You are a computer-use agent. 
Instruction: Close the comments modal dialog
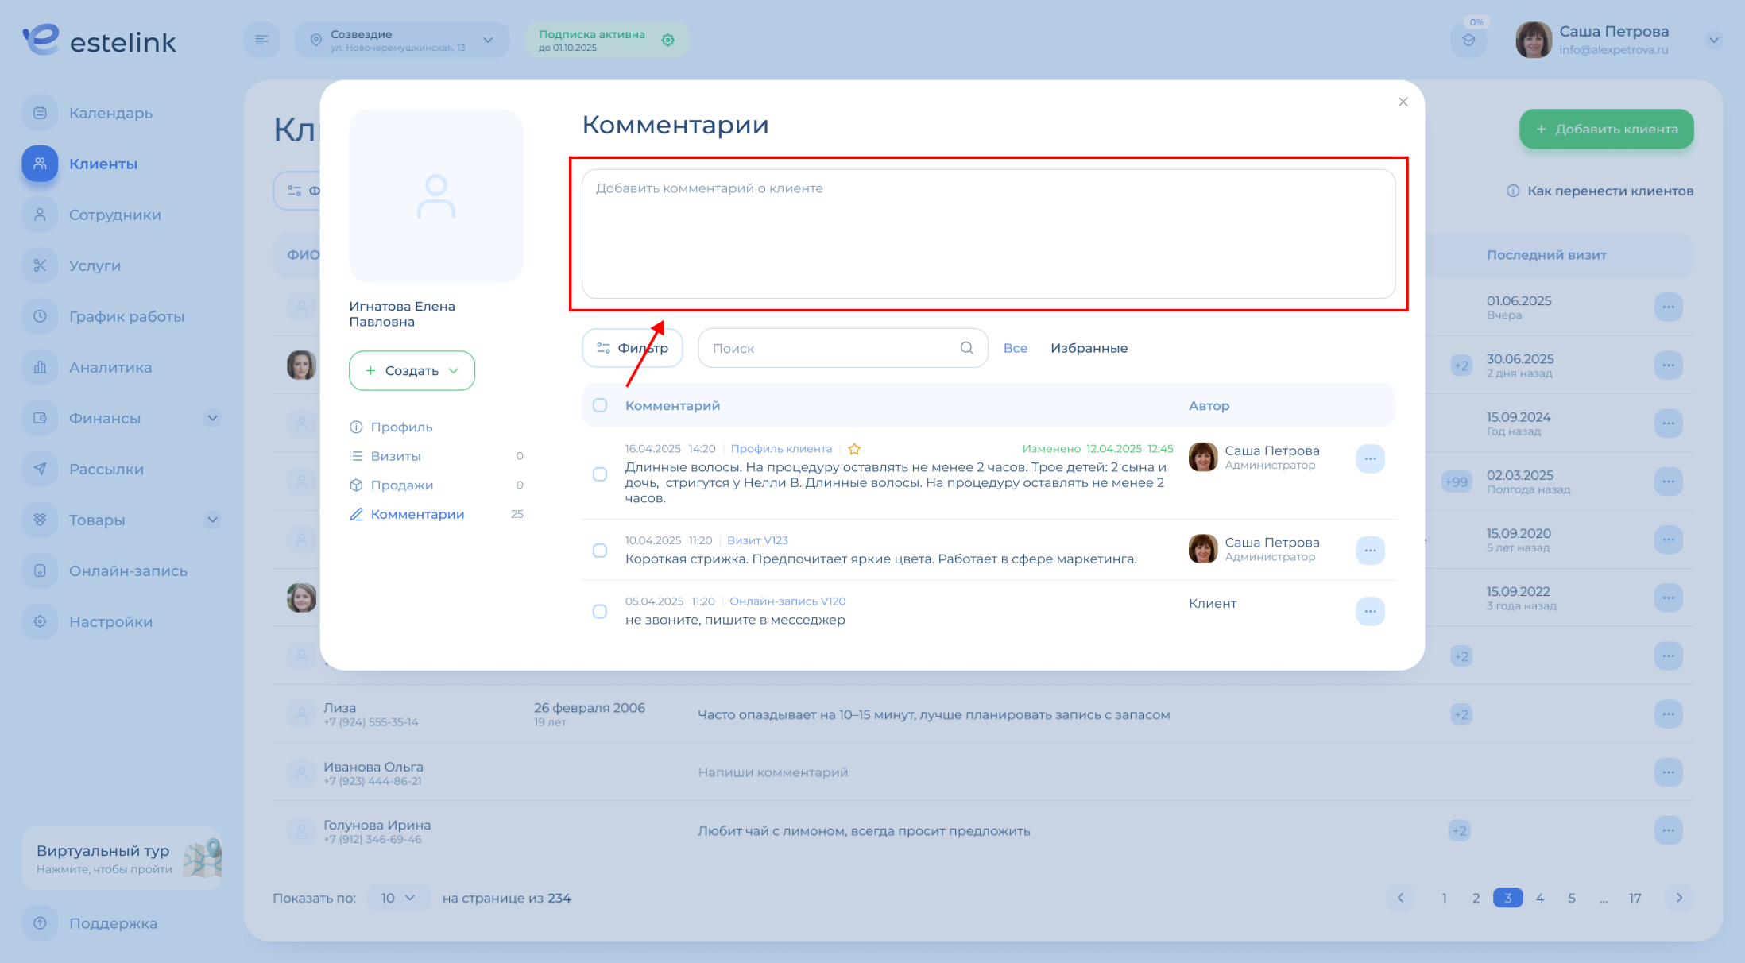[x=1403, y=102]
